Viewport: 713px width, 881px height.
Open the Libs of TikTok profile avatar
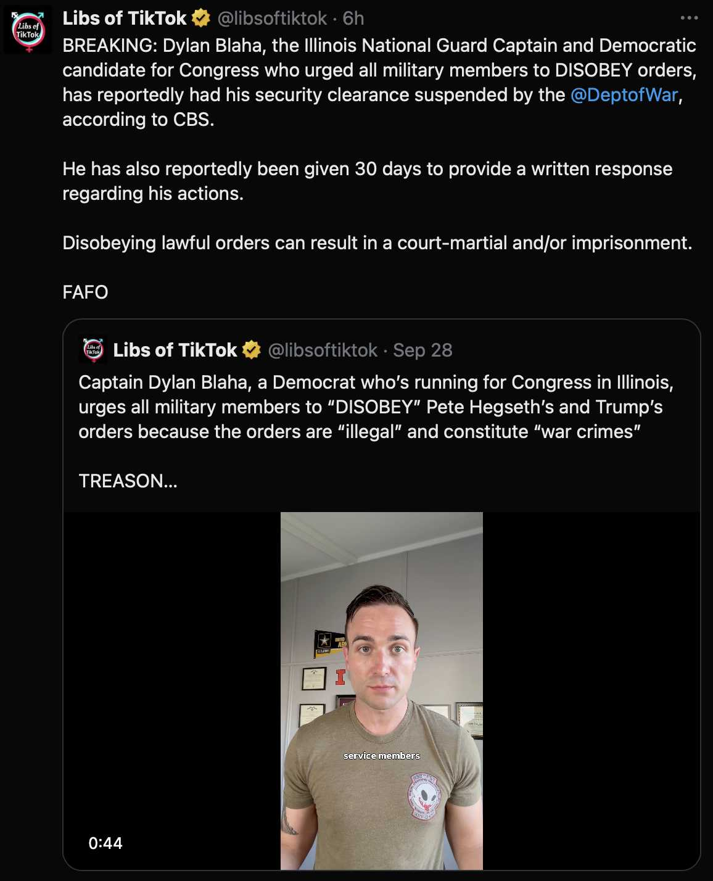tap(28, 31)
